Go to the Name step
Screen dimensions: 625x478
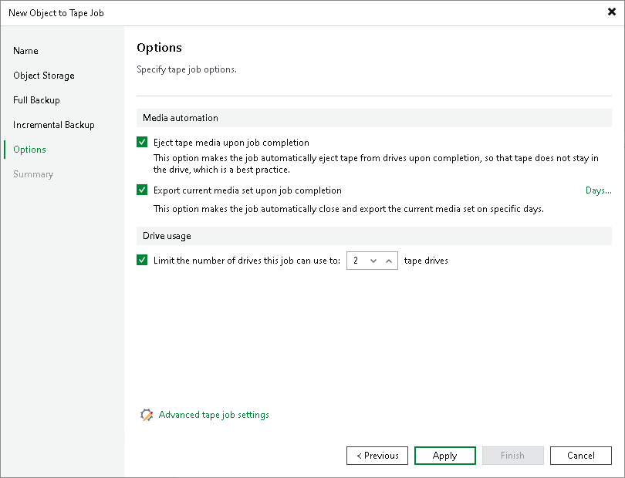pyautogui.click(x=25, y=51)
